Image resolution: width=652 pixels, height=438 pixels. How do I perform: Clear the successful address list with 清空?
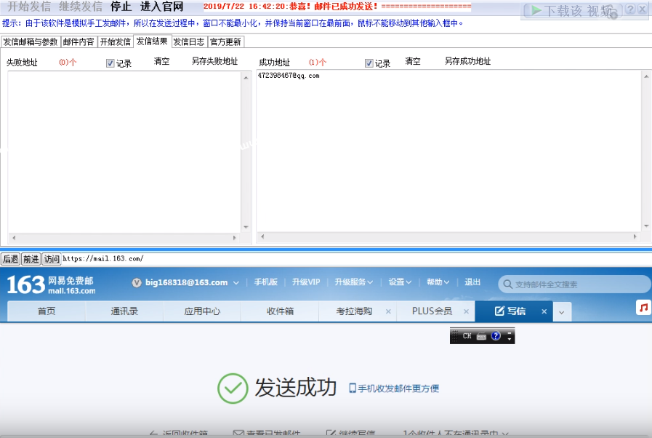[x=413, y=62]
